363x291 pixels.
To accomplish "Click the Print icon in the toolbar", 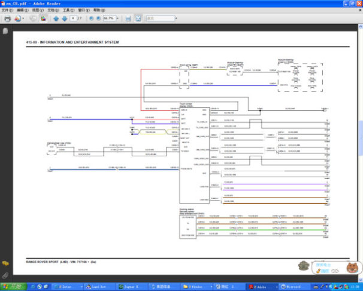I will 7,19.
